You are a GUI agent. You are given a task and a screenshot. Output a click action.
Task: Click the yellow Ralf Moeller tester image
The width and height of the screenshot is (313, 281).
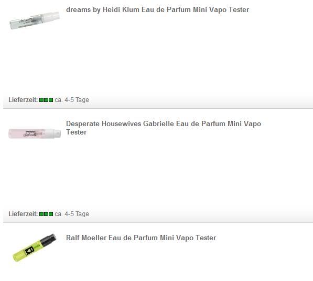(34, 248)
